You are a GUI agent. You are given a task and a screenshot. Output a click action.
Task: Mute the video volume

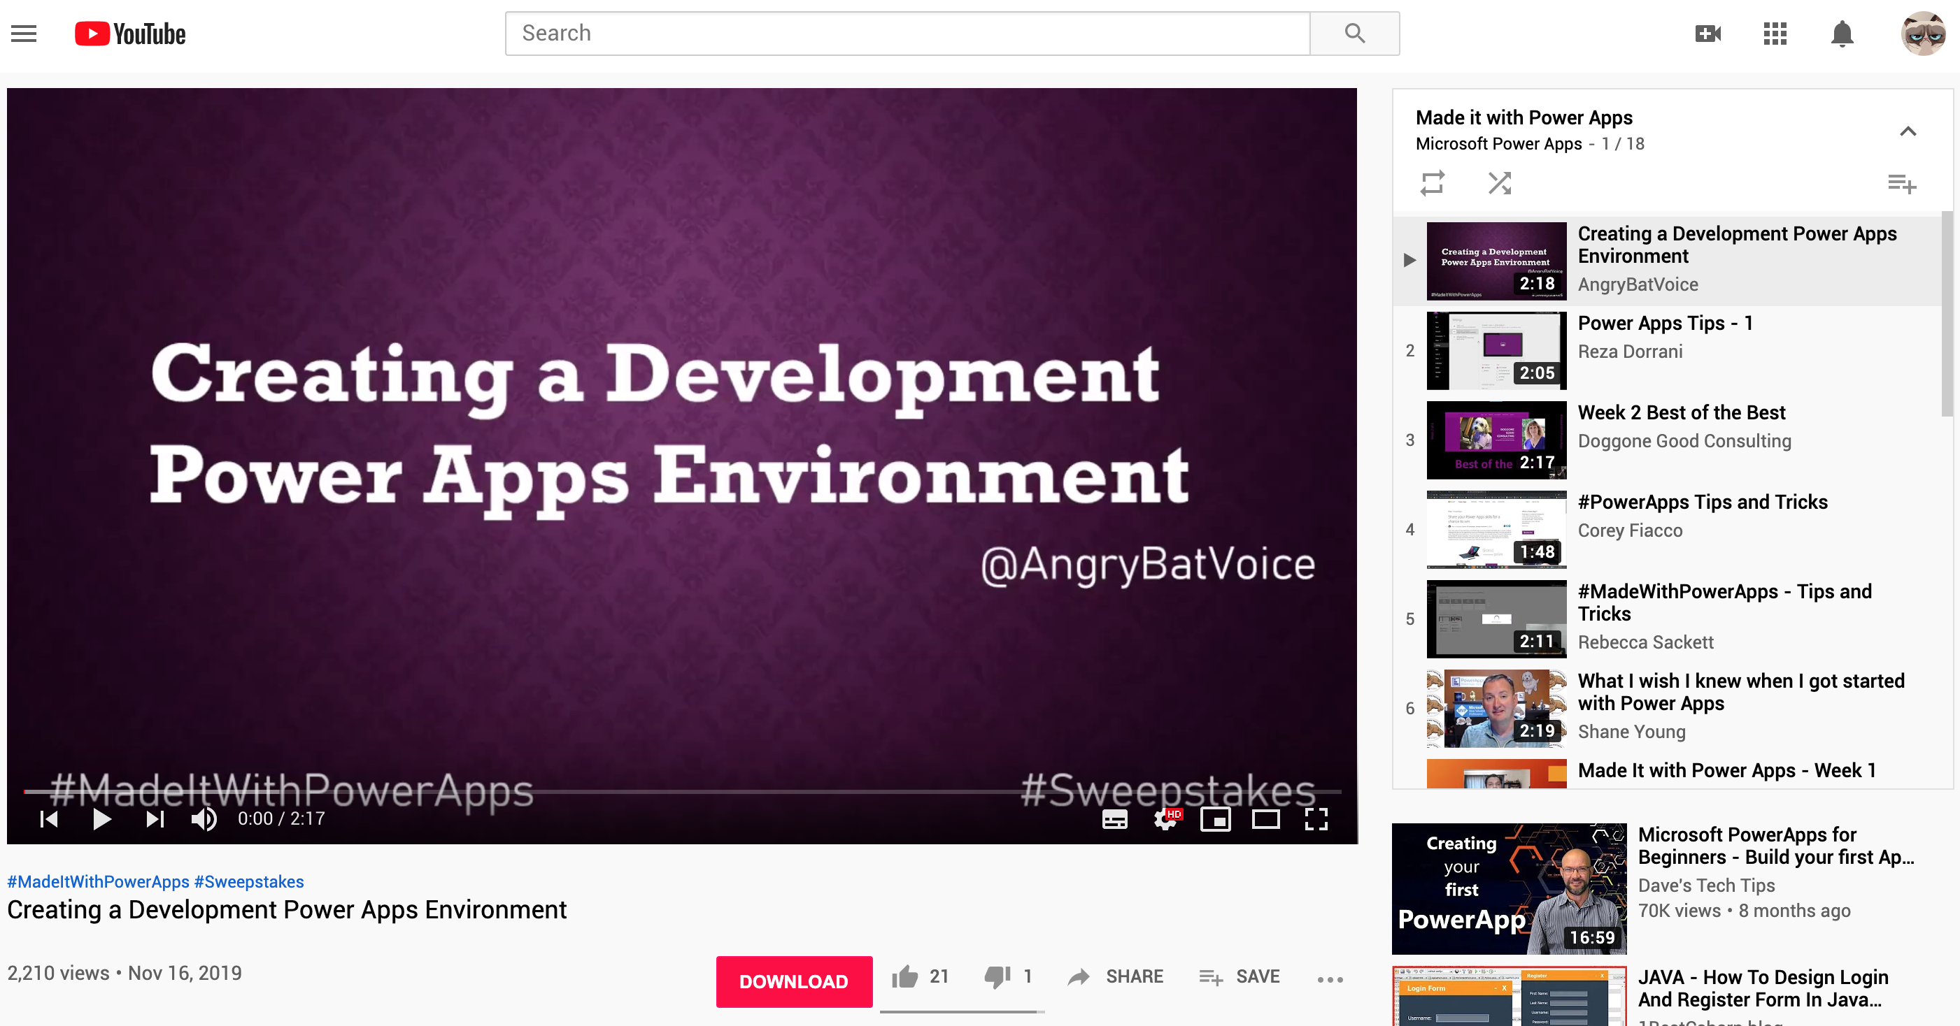click(x=204, y=818)
